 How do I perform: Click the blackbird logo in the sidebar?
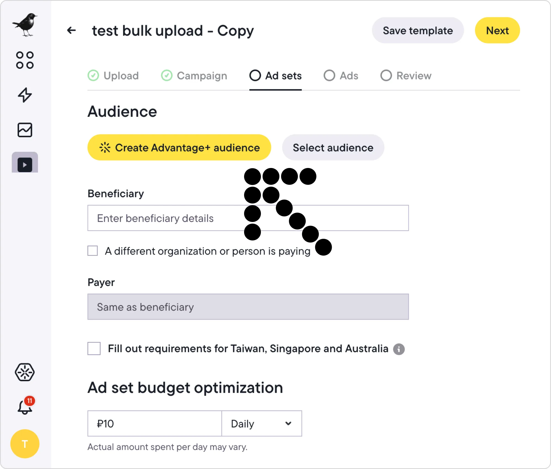[25, 24]
